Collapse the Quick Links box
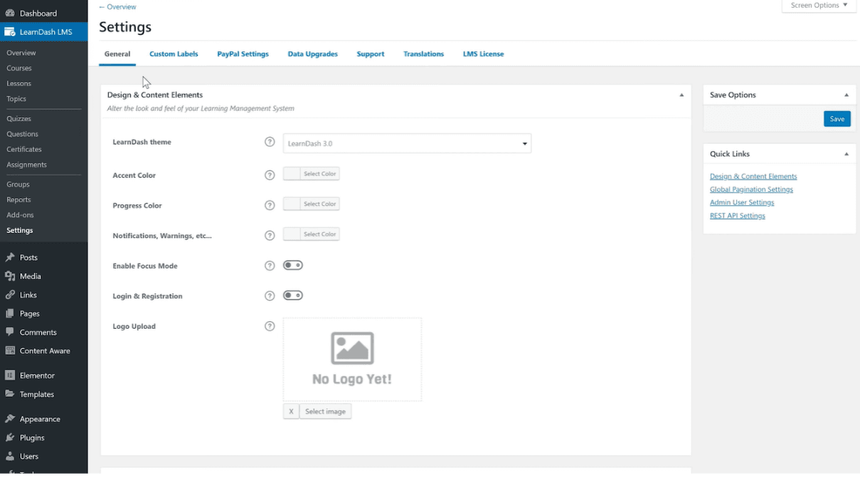 [x=846, y=154]
